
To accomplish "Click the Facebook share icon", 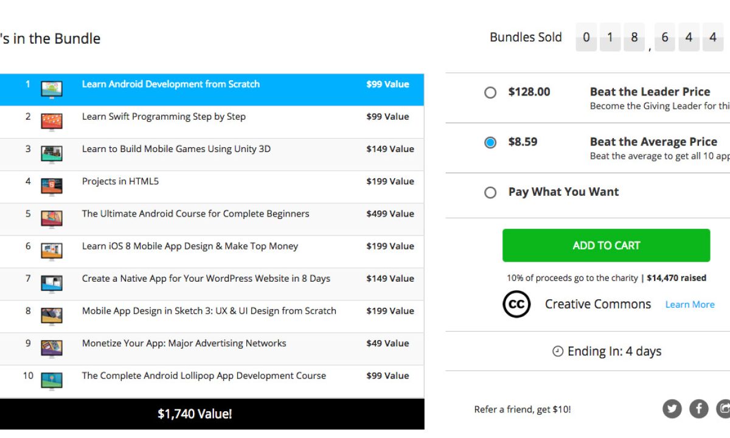I will 699,409.
